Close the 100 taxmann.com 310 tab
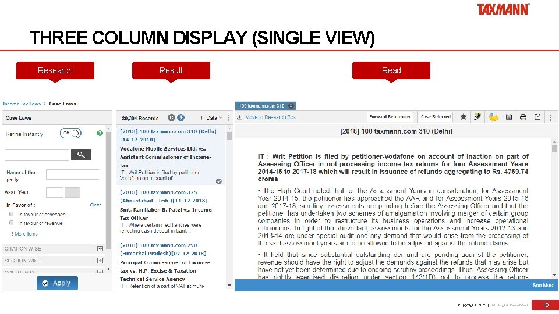 291,106
